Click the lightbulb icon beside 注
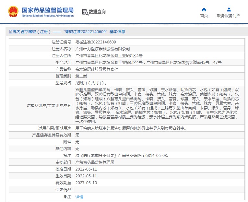Viewport: 248px width, 202px height. (x=65, y=196)
